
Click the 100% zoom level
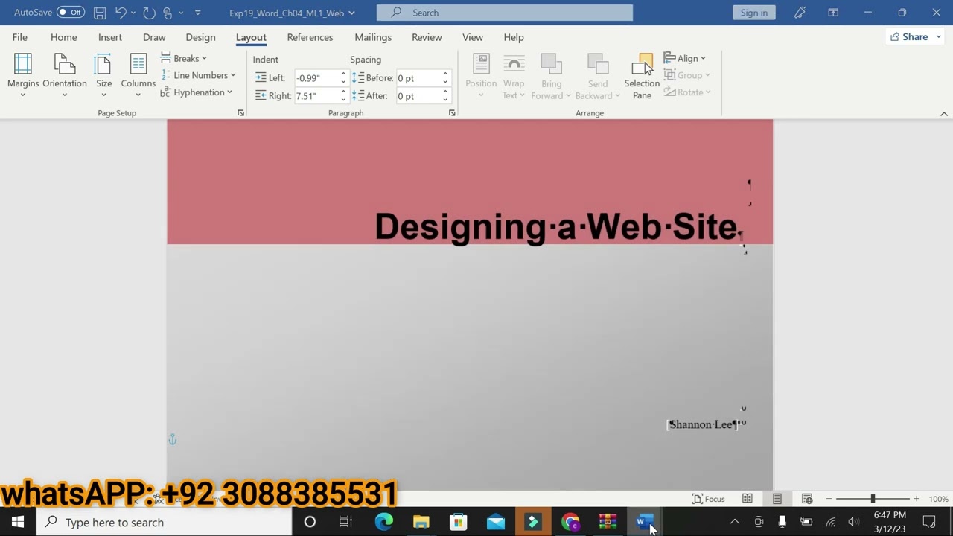pos(938,499)
